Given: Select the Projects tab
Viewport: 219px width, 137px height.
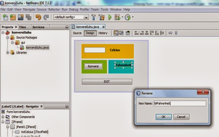Looking at the screenshot, I should (x=7, y=27).
